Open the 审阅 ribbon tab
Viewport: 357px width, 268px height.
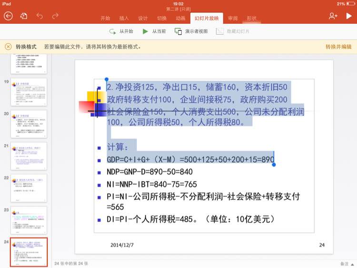tap(233, 18)
